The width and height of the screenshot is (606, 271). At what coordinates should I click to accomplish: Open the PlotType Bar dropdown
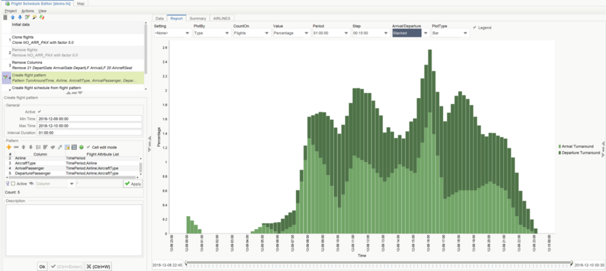click(x=449, y=33)
